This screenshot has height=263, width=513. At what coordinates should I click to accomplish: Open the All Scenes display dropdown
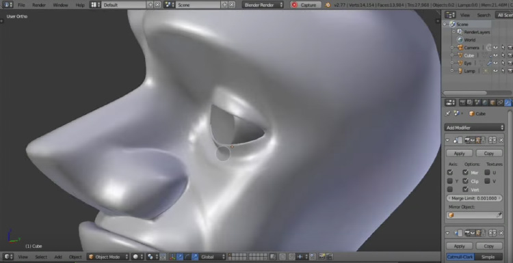pyautogui.click(x=504, y=15)
